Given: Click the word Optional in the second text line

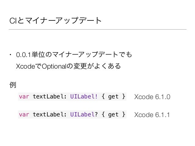Looking at the screenshot, I should pyautogui.click(x=54, y=66).
